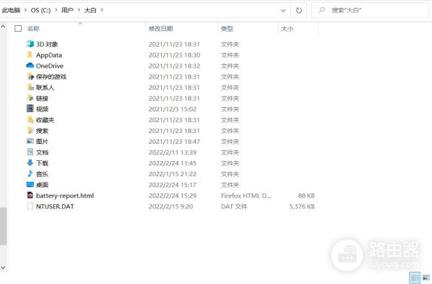Click the 音乐 music note icon

(30, 174)
